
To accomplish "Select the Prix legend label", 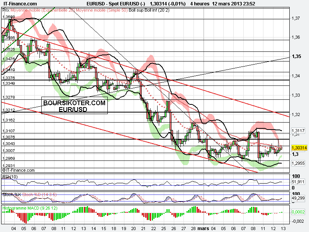I will click(5, 11).
